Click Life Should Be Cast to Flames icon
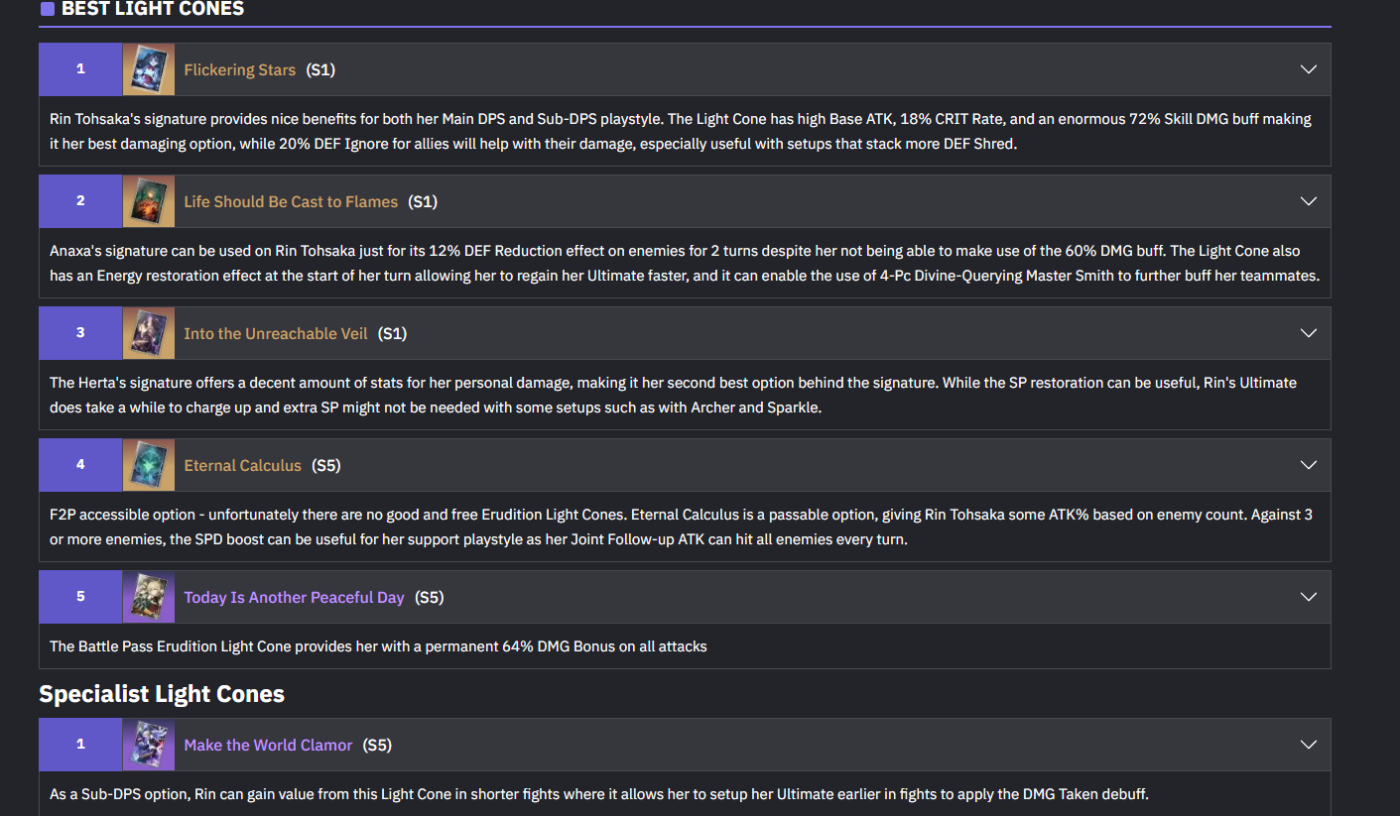 149,201
